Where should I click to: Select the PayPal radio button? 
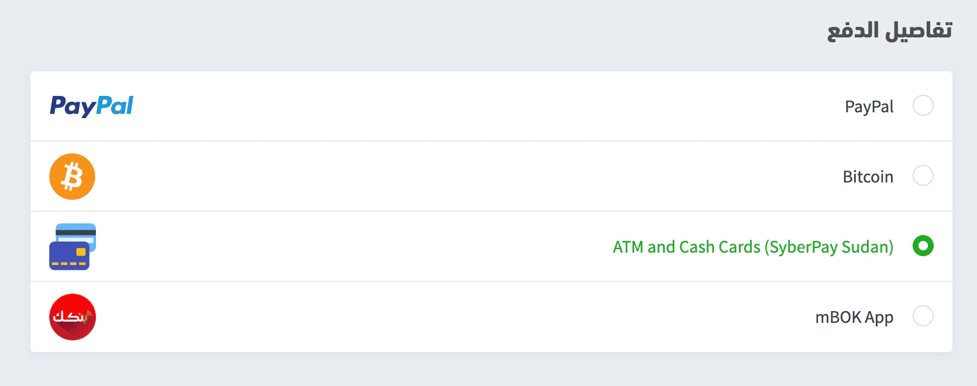(x=923, y=106)
